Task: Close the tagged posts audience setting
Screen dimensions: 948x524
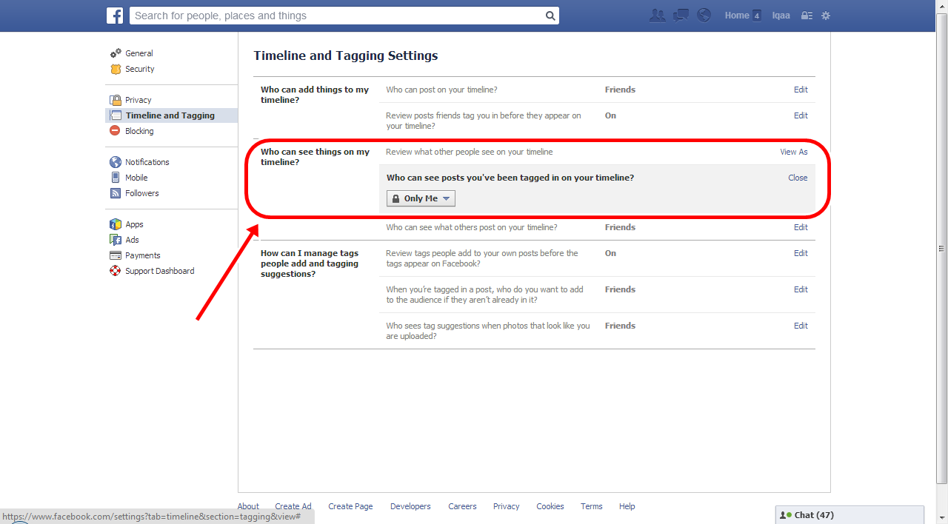Action: coord(798,178)
